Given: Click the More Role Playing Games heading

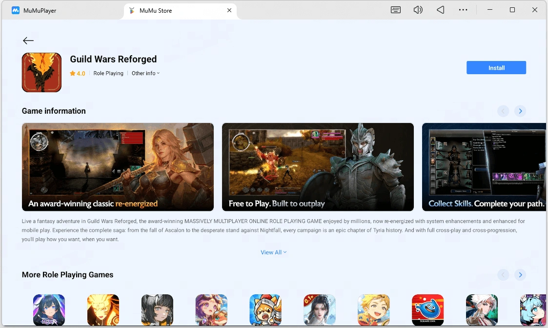Looking at the screenshot, I should (x=67, y=274).
